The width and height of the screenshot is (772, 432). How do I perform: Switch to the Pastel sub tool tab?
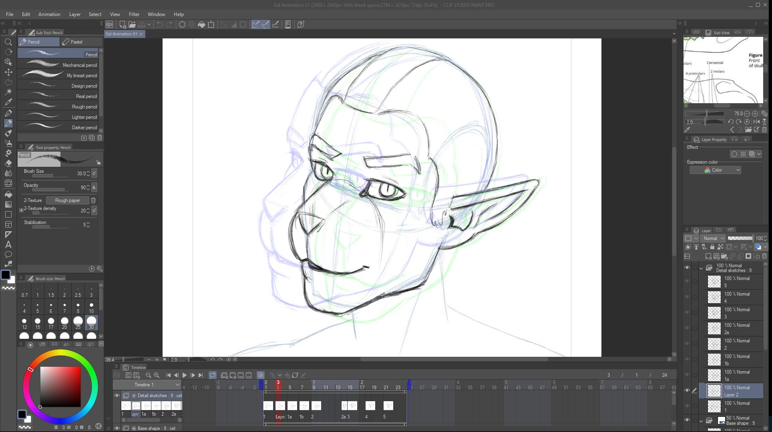[82, 42]
